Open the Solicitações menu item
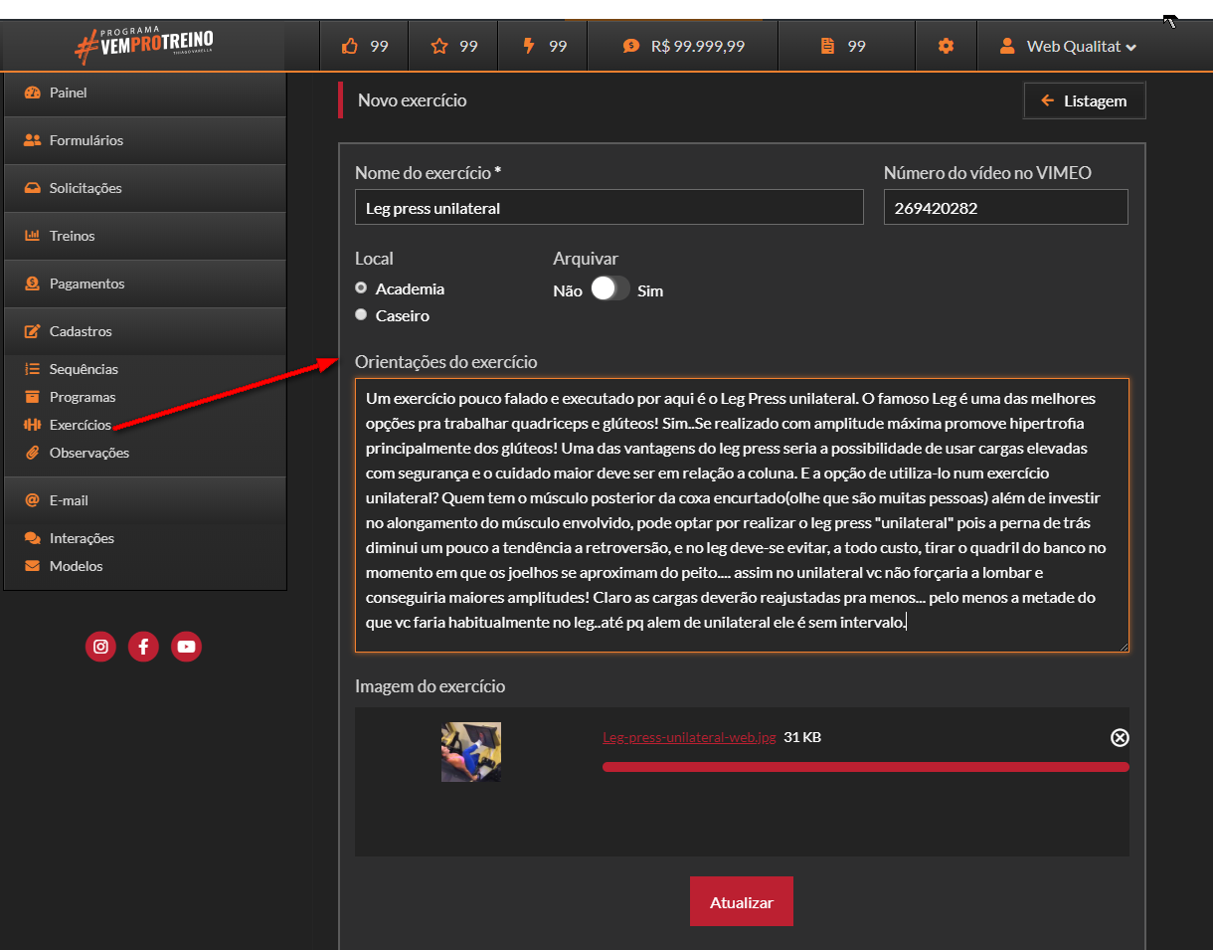 point(144,188)
